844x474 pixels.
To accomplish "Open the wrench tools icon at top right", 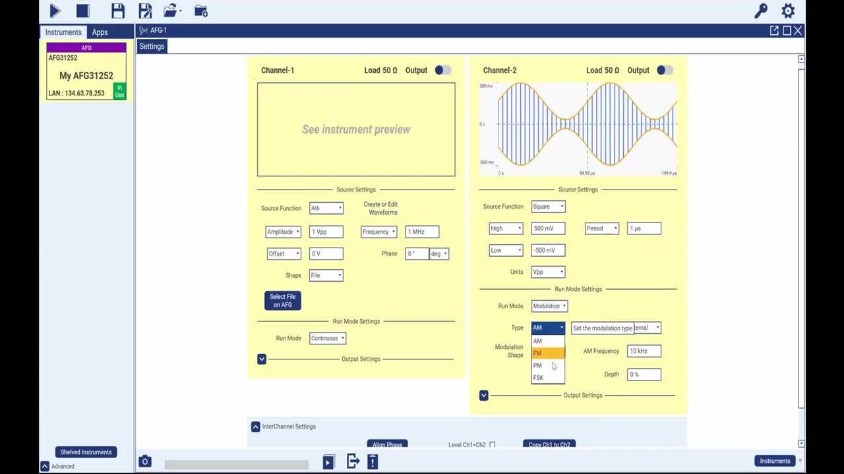I will [760, 11].
